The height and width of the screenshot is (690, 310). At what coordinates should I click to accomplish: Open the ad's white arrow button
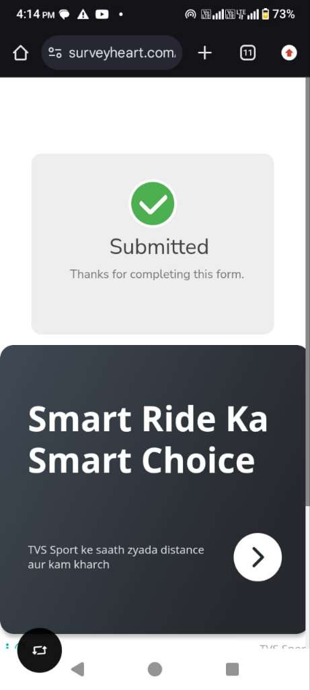click(258, 557)
